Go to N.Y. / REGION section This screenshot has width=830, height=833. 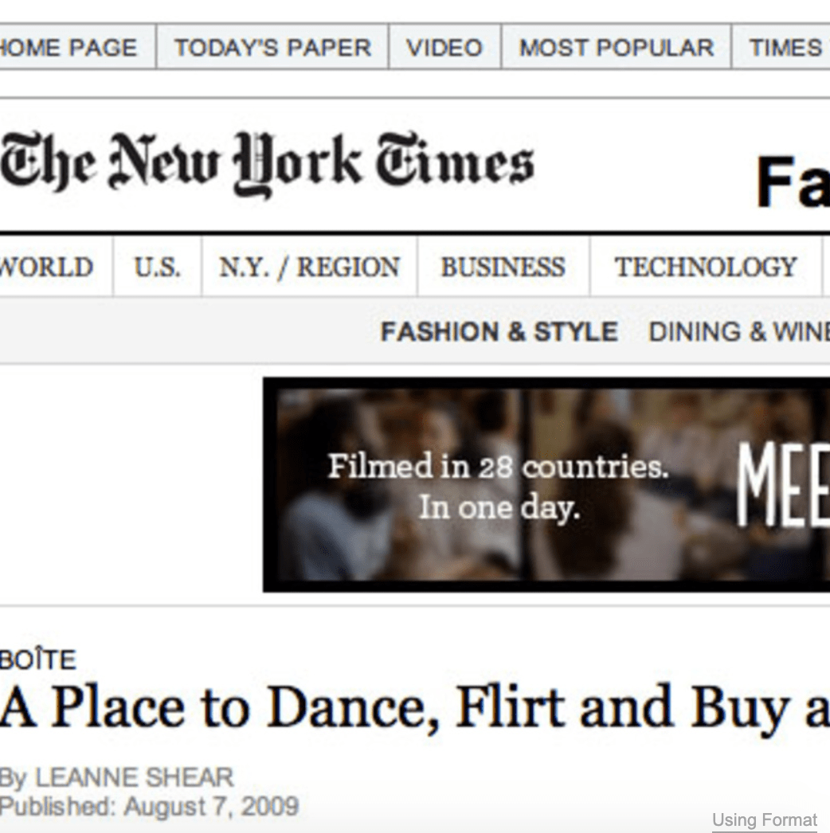309,267
